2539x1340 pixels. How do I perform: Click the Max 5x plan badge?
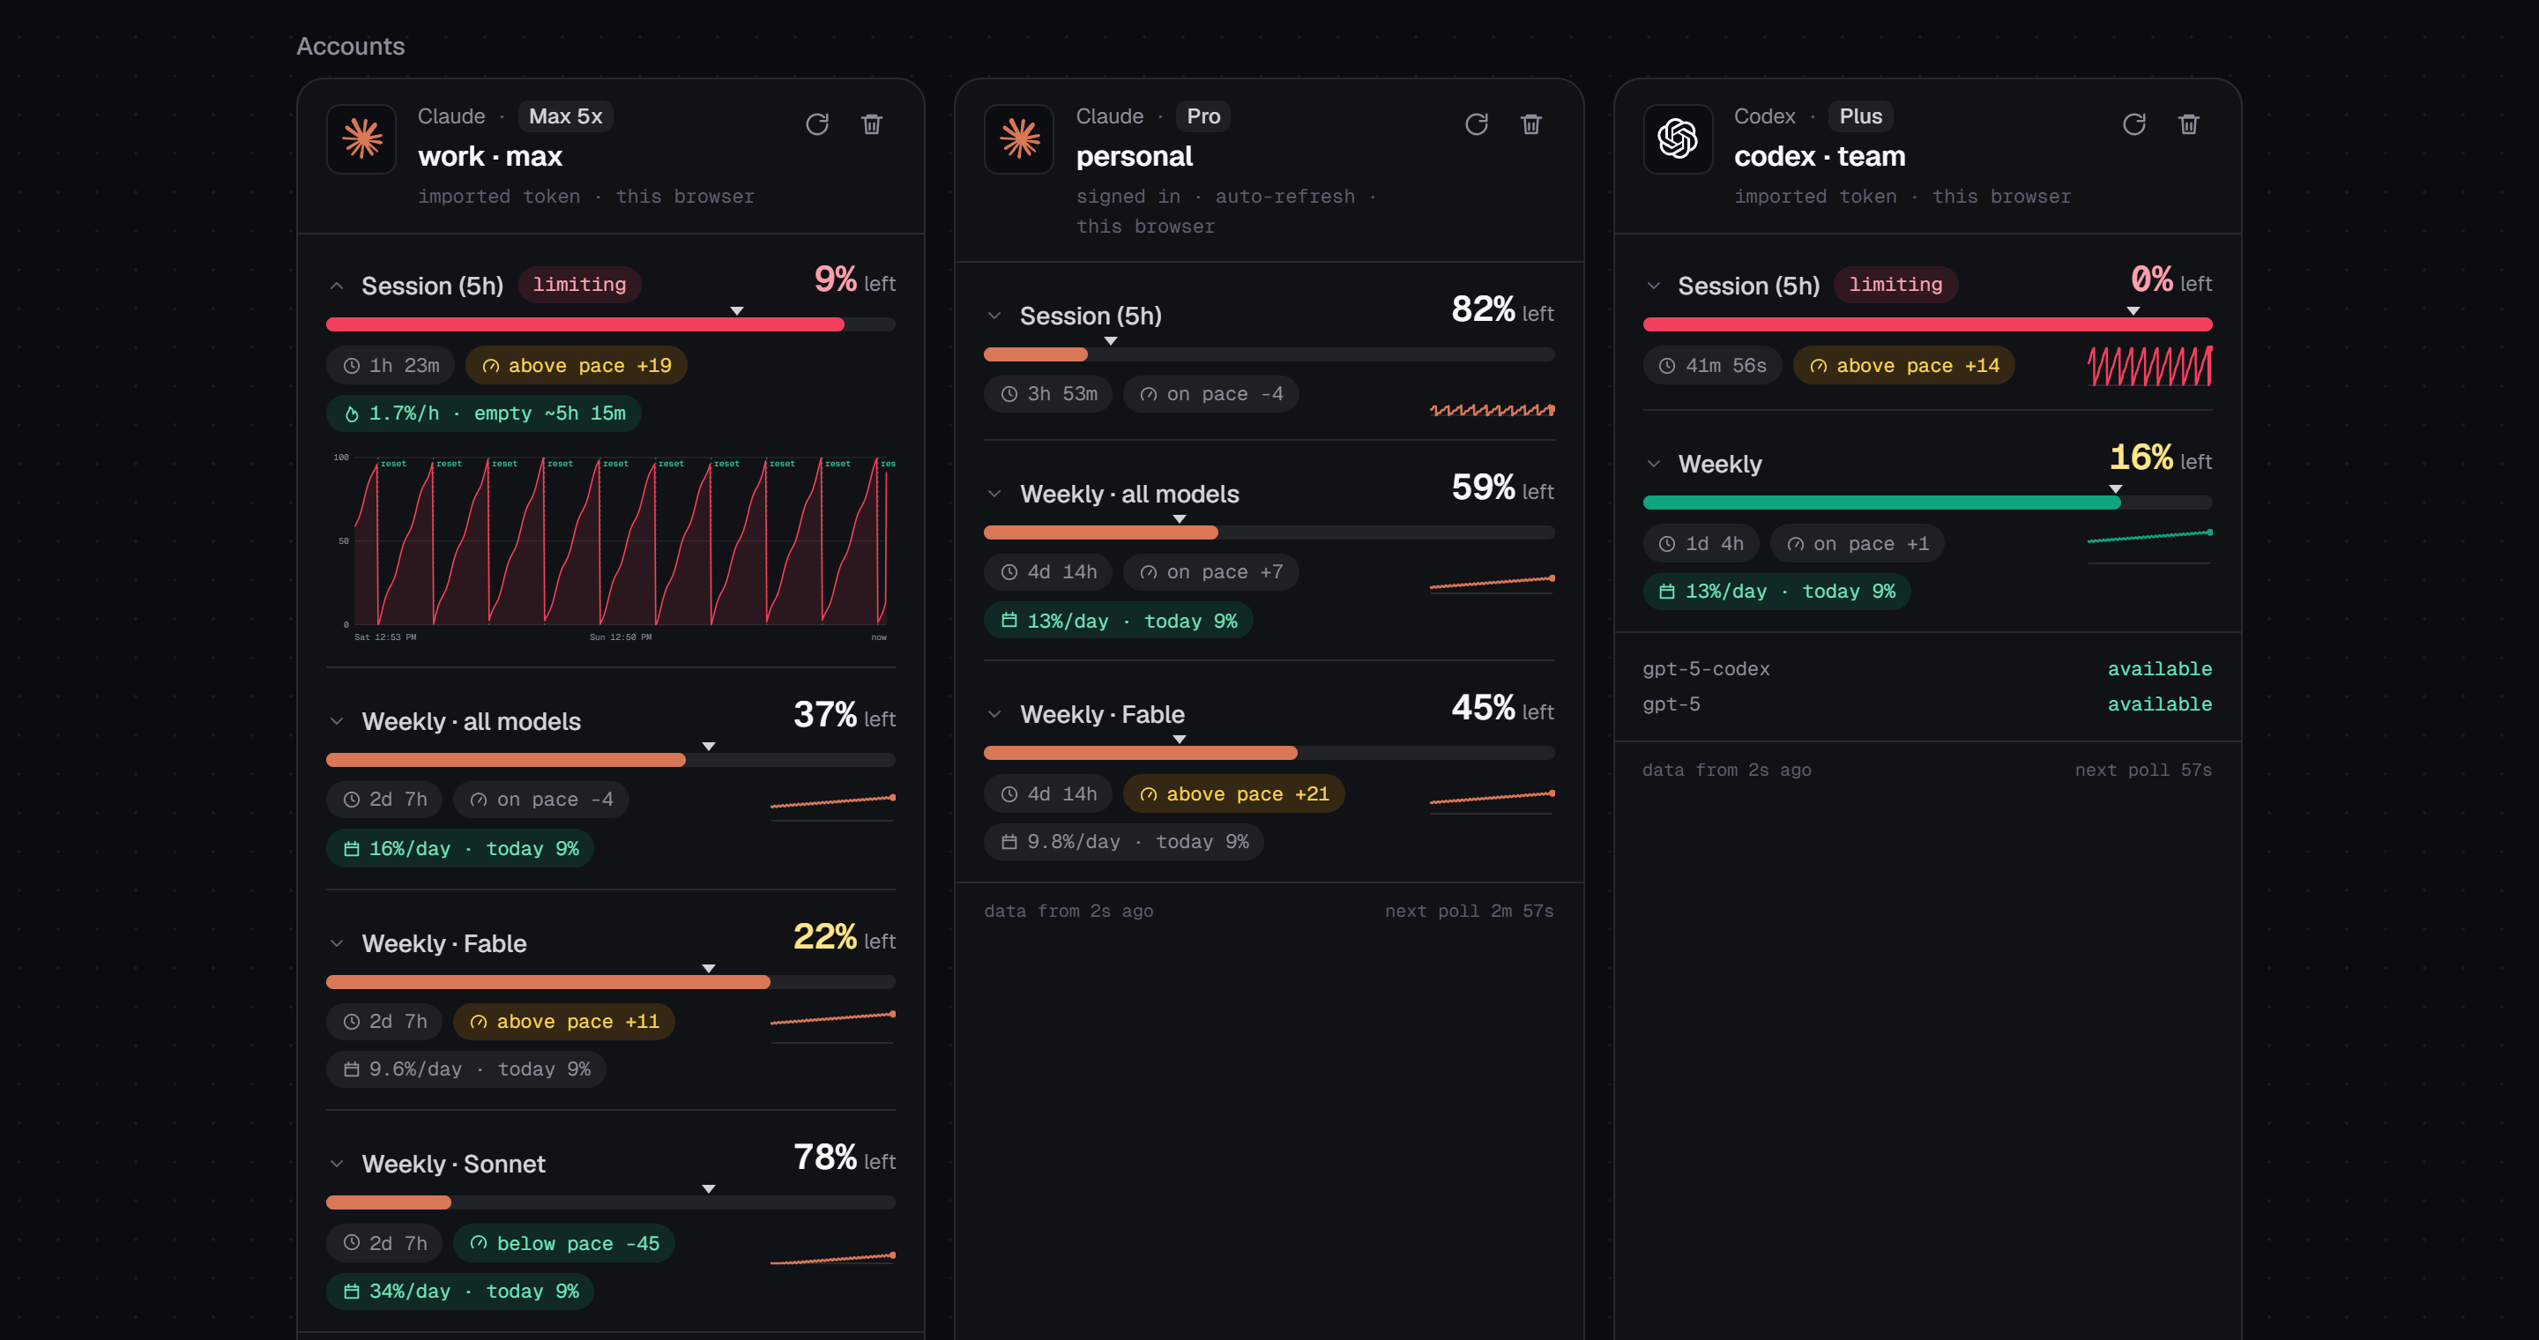pos(566,116)
